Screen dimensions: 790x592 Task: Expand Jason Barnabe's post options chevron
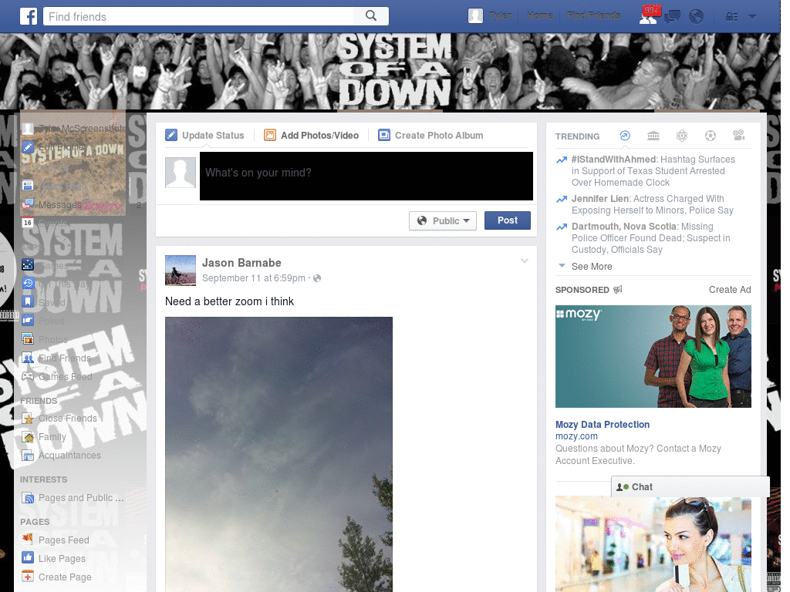click(525, 261)
